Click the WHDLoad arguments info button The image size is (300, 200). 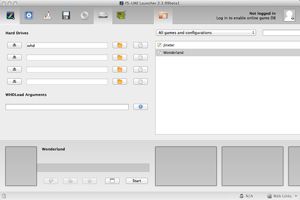pos(140,107)
